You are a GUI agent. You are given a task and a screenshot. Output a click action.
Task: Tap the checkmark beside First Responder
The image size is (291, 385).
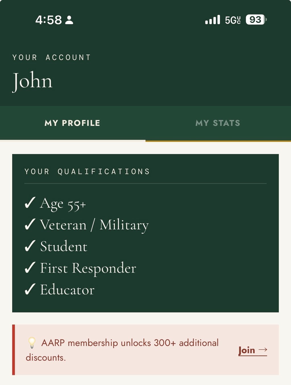(30, 268)
